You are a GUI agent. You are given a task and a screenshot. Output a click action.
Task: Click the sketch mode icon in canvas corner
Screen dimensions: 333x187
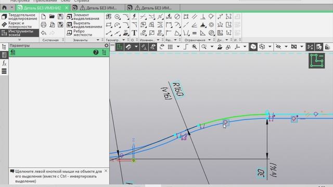(x=317, y=61)
